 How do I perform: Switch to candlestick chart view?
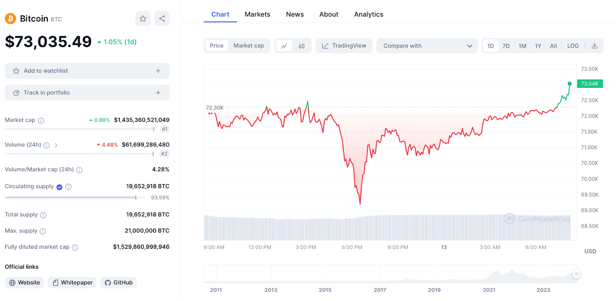coord(301,46)
